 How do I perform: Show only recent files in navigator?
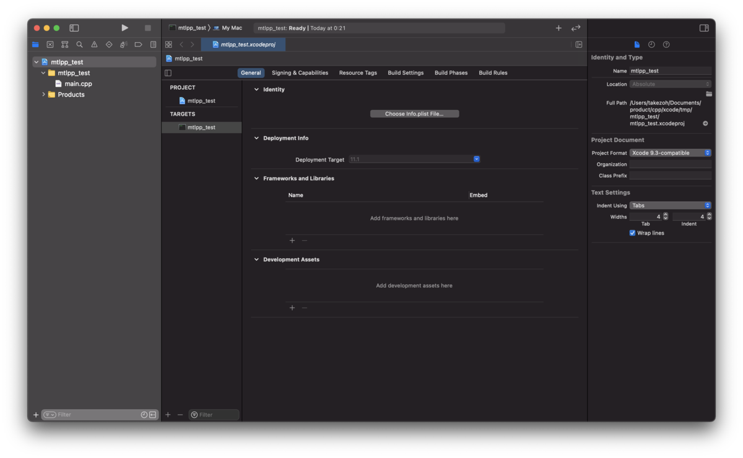(144, 415)
